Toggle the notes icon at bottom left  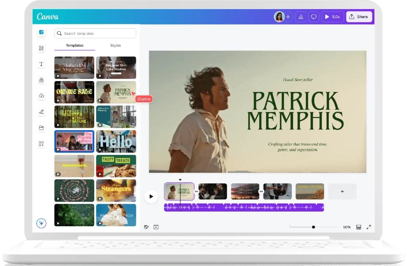pos(146,227)
